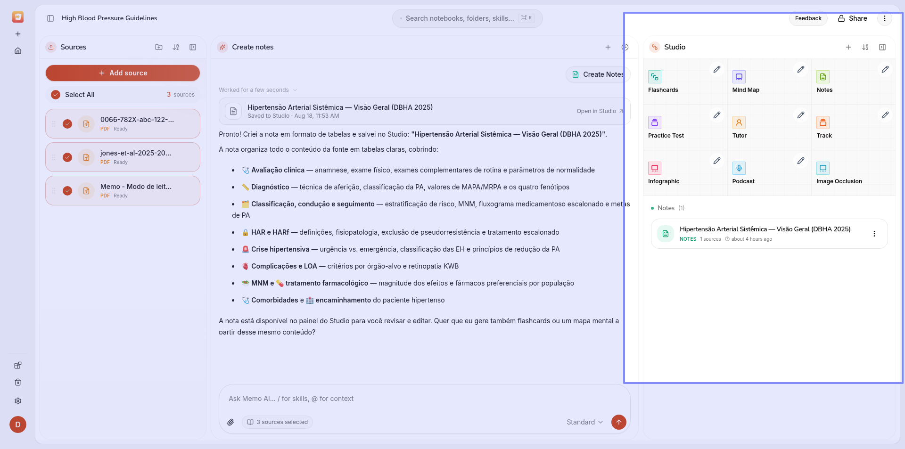Screen dimensions: 905x449
Task: Toggle the sidebar panel icon beside title
Action: [50, 18]
